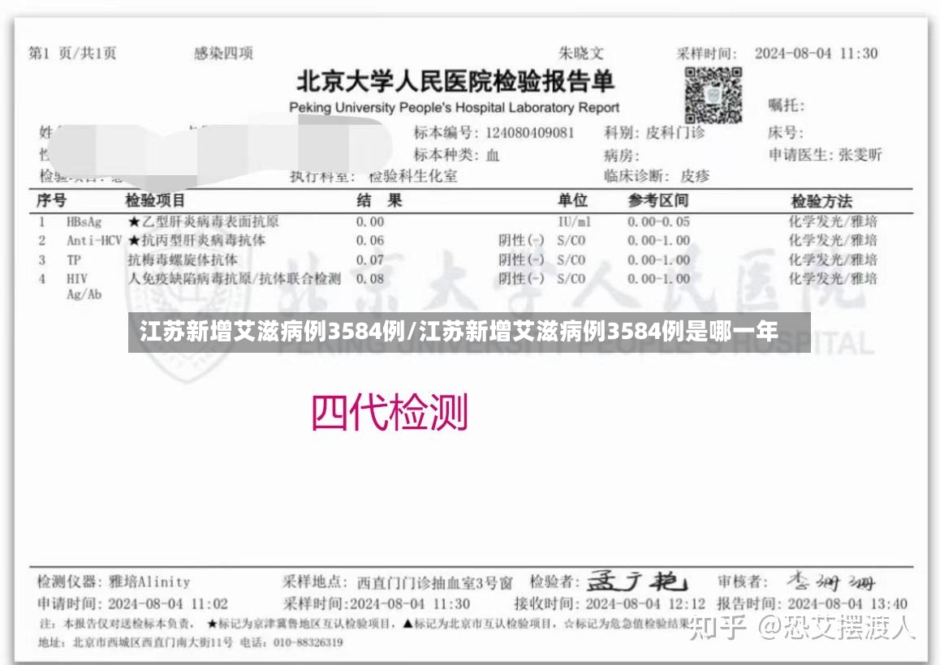Click the 申请时间 2024-08-04 11:02 field

coord(132,604)
